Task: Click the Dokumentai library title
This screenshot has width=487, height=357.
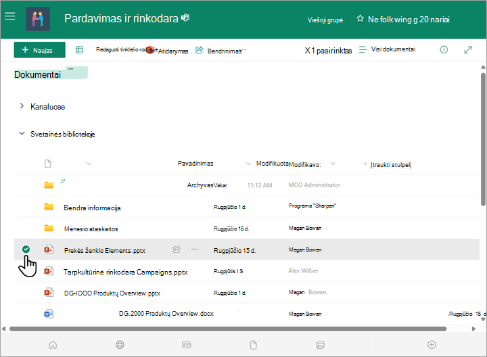Action: tap(37, 74)
